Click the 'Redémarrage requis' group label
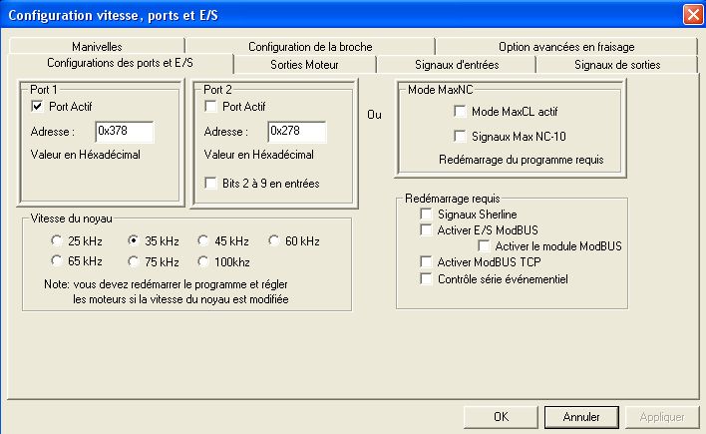This screenshot has width=706, height=434. 452,199
